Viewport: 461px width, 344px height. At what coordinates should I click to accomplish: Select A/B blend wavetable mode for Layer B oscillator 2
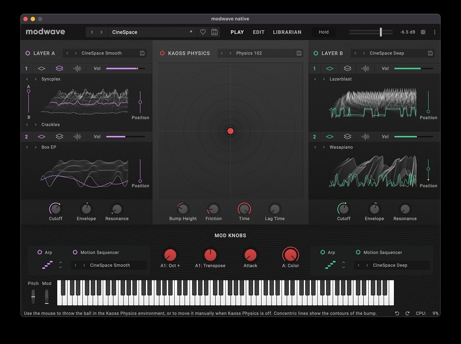pos(348,137)
